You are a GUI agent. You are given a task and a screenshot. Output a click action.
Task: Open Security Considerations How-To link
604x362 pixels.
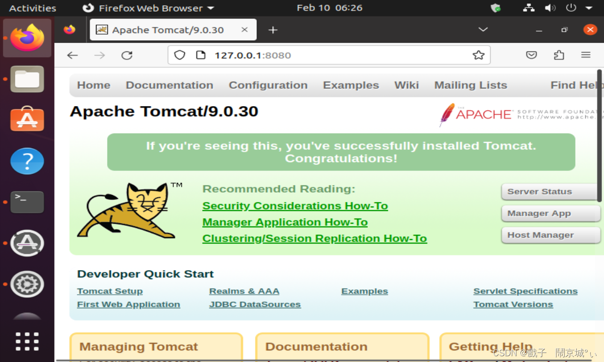point(295,206)
